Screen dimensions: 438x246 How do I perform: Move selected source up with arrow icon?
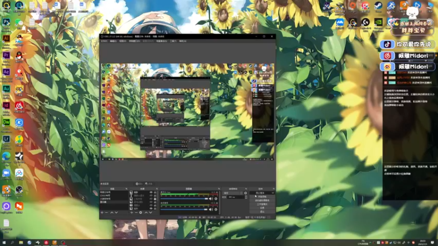[x=146, y=213]
